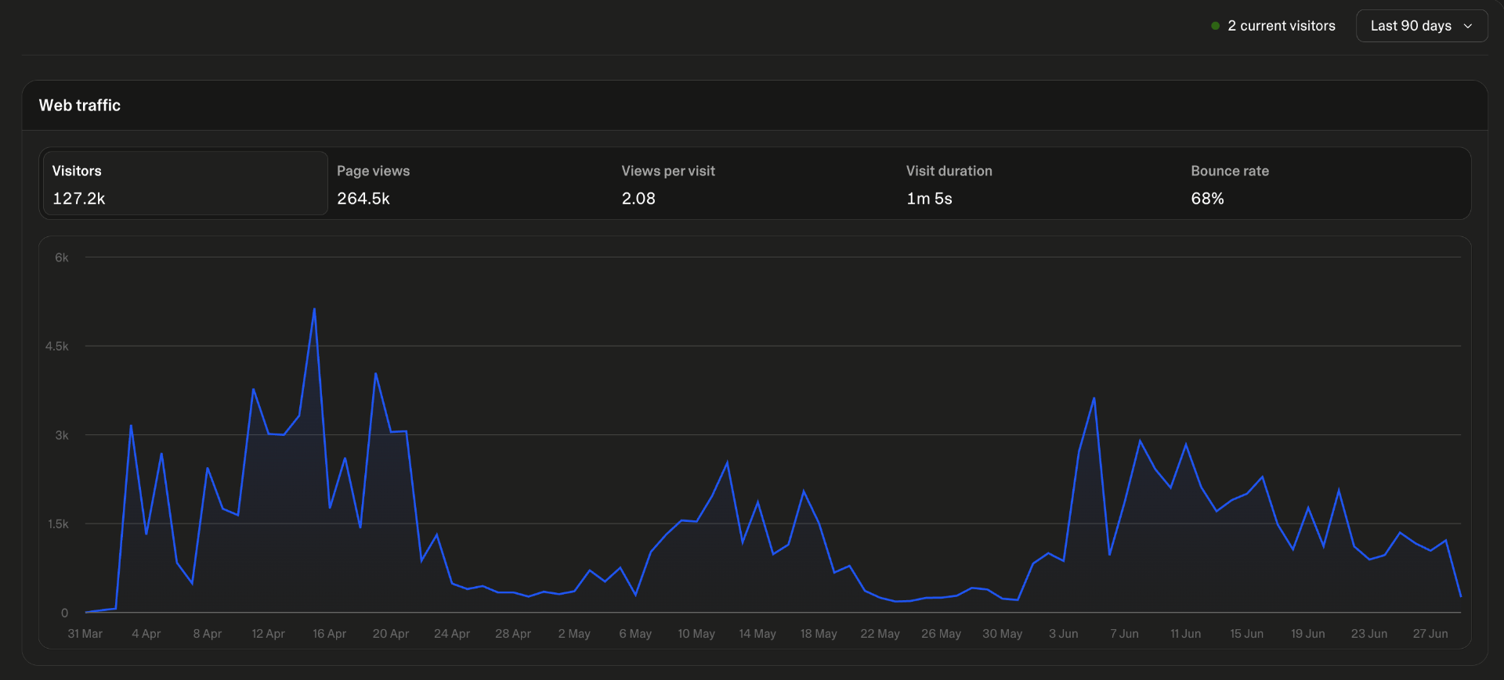Click the 30 May x-axis label
1504x680 pixels.
click(1003, 634)
